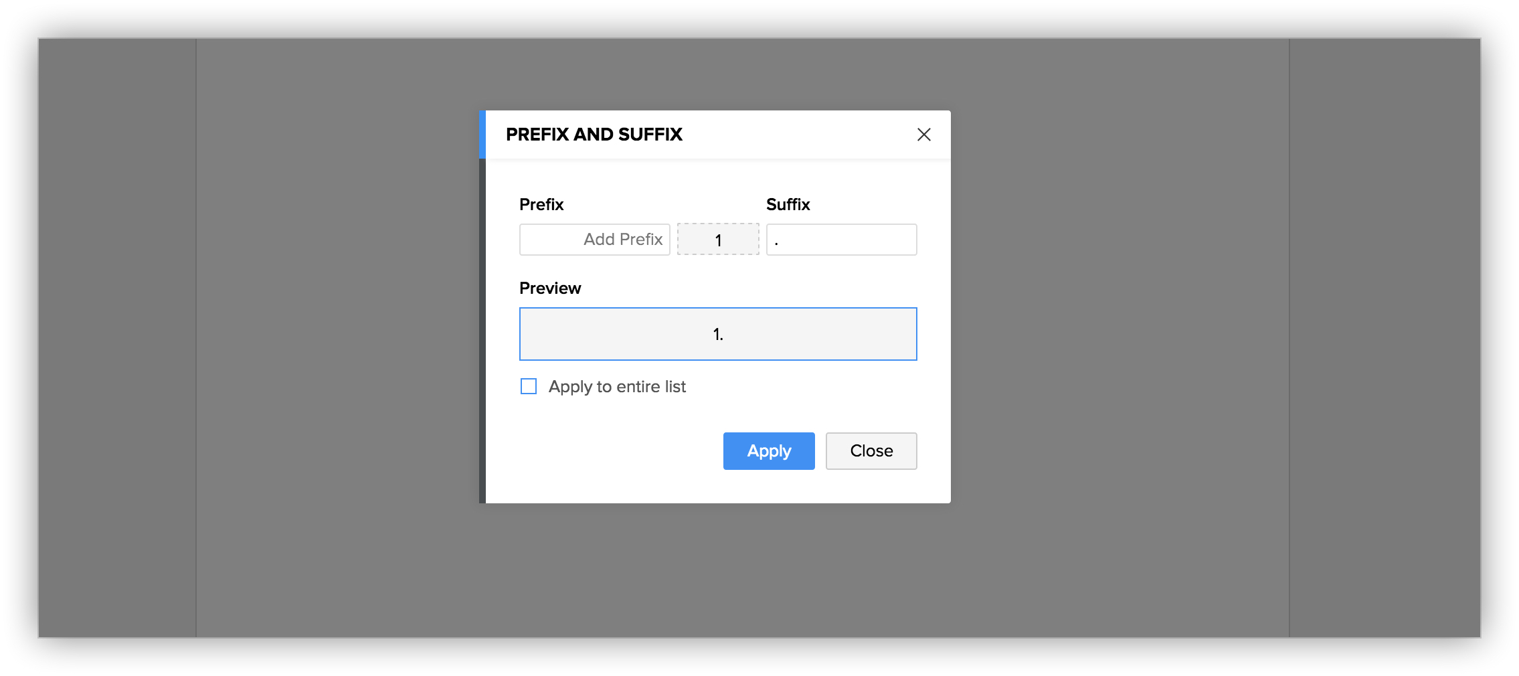1519x676 pixels.
Task: Select the dashed number box showing 1
Action: tap(718, 240)
